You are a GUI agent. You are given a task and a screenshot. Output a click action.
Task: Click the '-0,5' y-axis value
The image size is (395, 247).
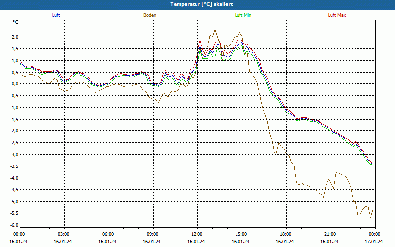click(x=14, y=96)
